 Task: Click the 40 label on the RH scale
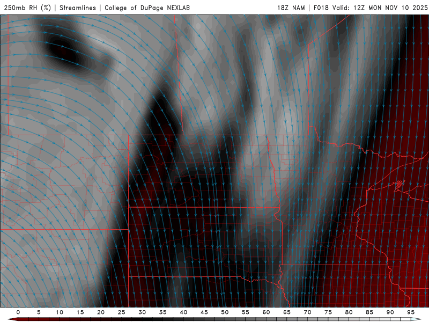pyautogui.click(x=183, y=312)
